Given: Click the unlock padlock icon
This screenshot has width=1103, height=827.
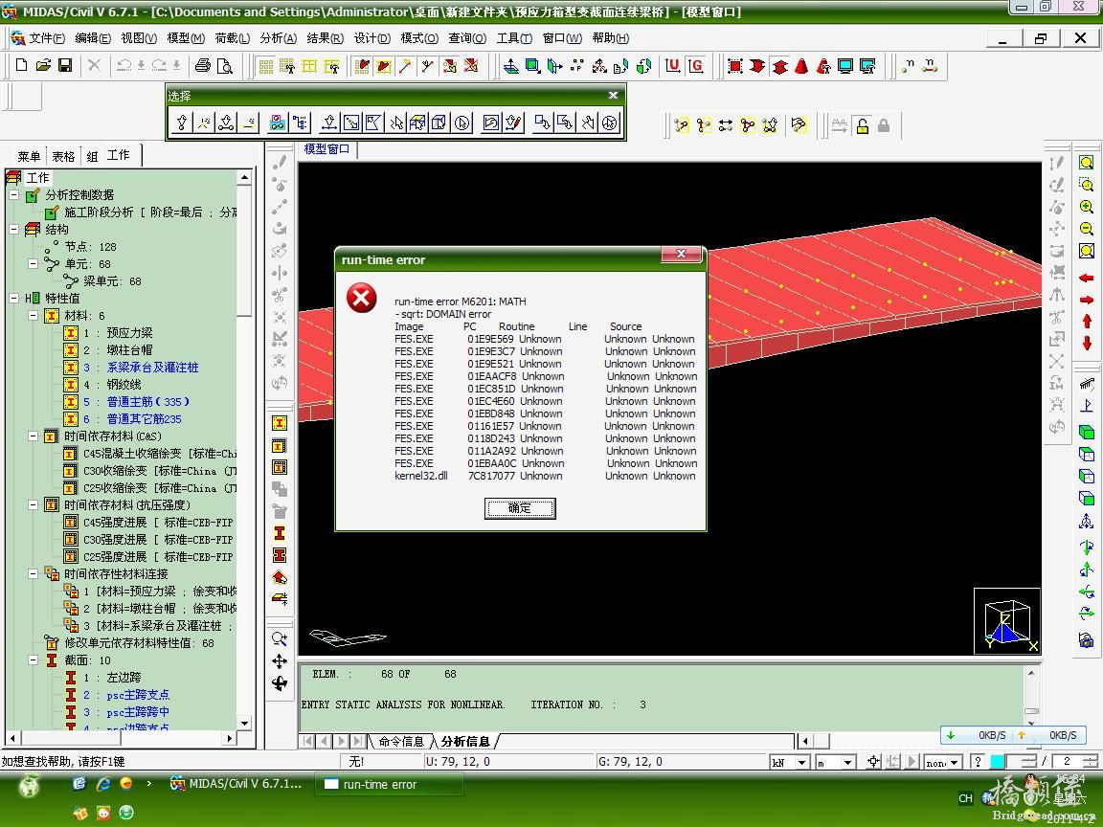Looking at the screenshot, I should [862, 125].
